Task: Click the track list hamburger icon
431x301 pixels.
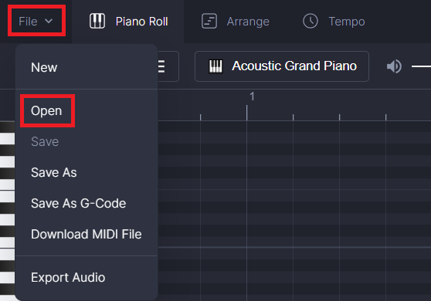Action: 161,66
